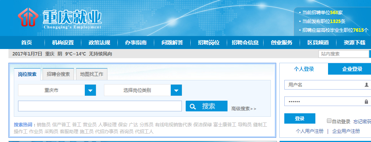Focus the 站内搜索 input box
This screenshot has height=142, width=371.
[x=343, y=54]
